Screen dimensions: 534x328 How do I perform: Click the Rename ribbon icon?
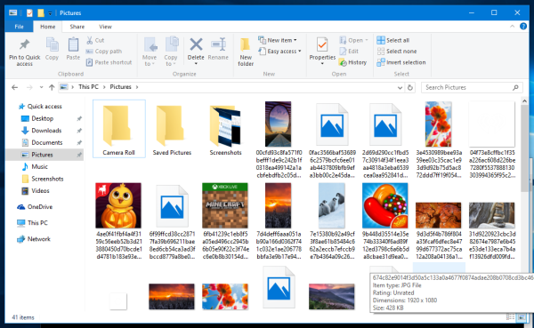(218, 44)
